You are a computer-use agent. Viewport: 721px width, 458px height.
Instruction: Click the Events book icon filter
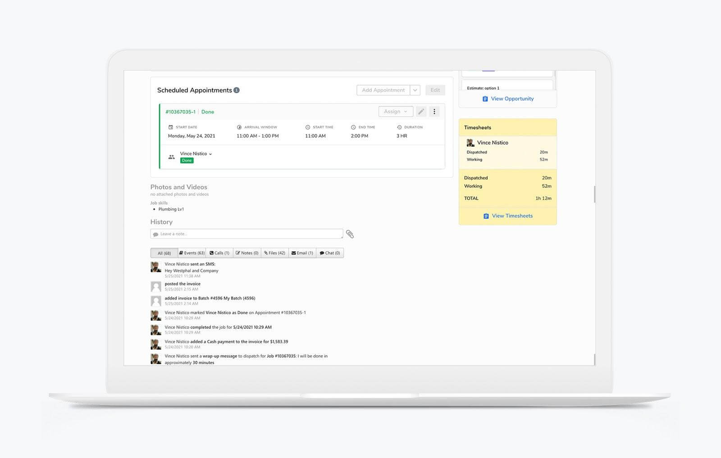[x=180, y=253]
